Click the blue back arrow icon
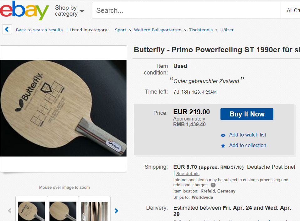This screenshot has height=221, width=300. (7, 30)
